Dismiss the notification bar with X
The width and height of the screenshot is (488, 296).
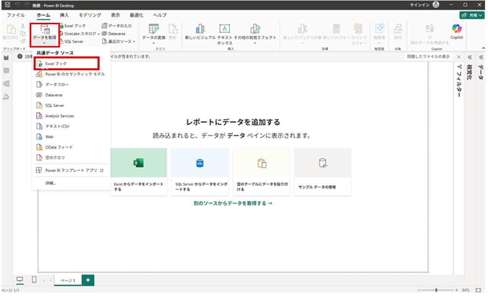pyautogui.click(x=459, y=57)
